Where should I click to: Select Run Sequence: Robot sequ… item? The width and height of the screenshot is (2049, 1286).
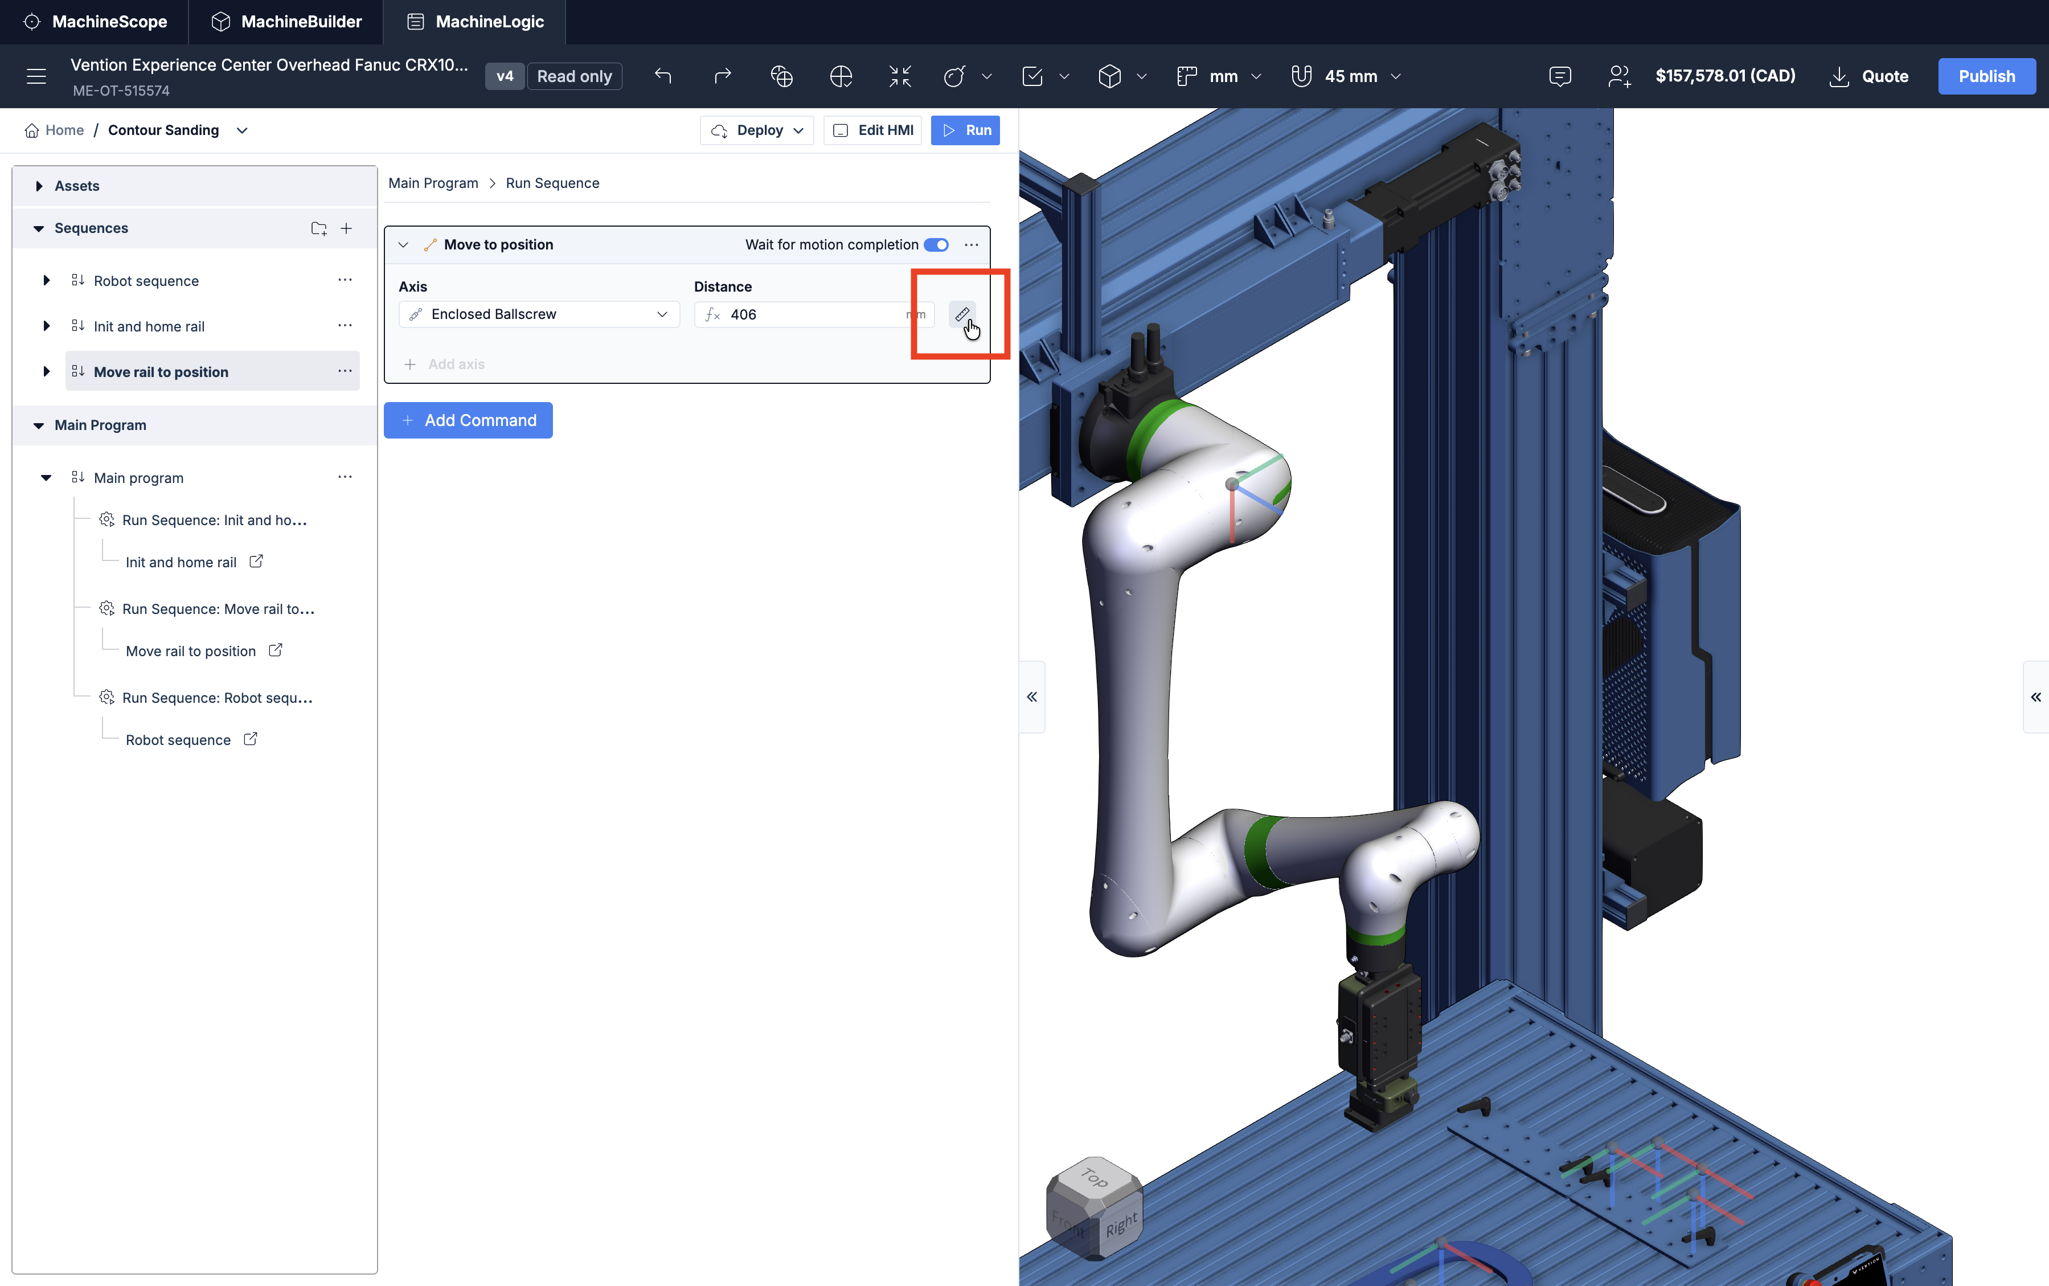206,698
